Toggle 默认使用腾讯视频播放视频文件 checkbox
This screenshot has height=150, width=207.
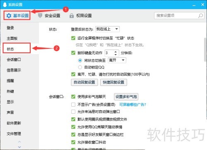[73, 119]
